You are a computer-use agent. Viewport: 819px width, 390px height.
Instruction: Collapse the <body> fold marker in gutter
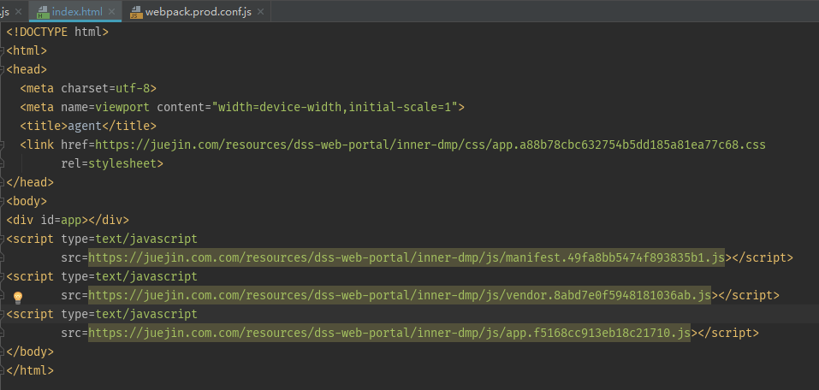pos(2,202)
